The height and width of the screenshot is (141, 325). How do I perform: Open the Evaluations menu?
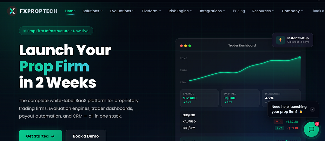122,11
